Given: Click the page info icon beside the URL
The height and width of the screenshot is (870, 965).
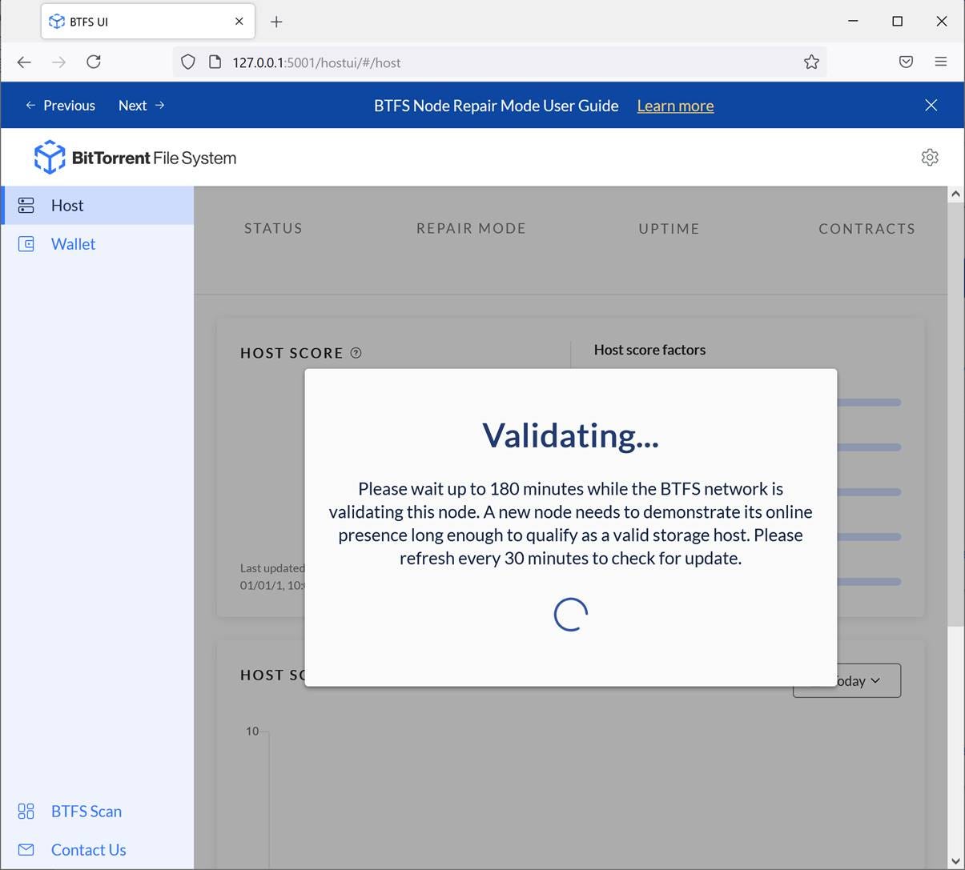Looking at the screenshot, I should 215,62.
